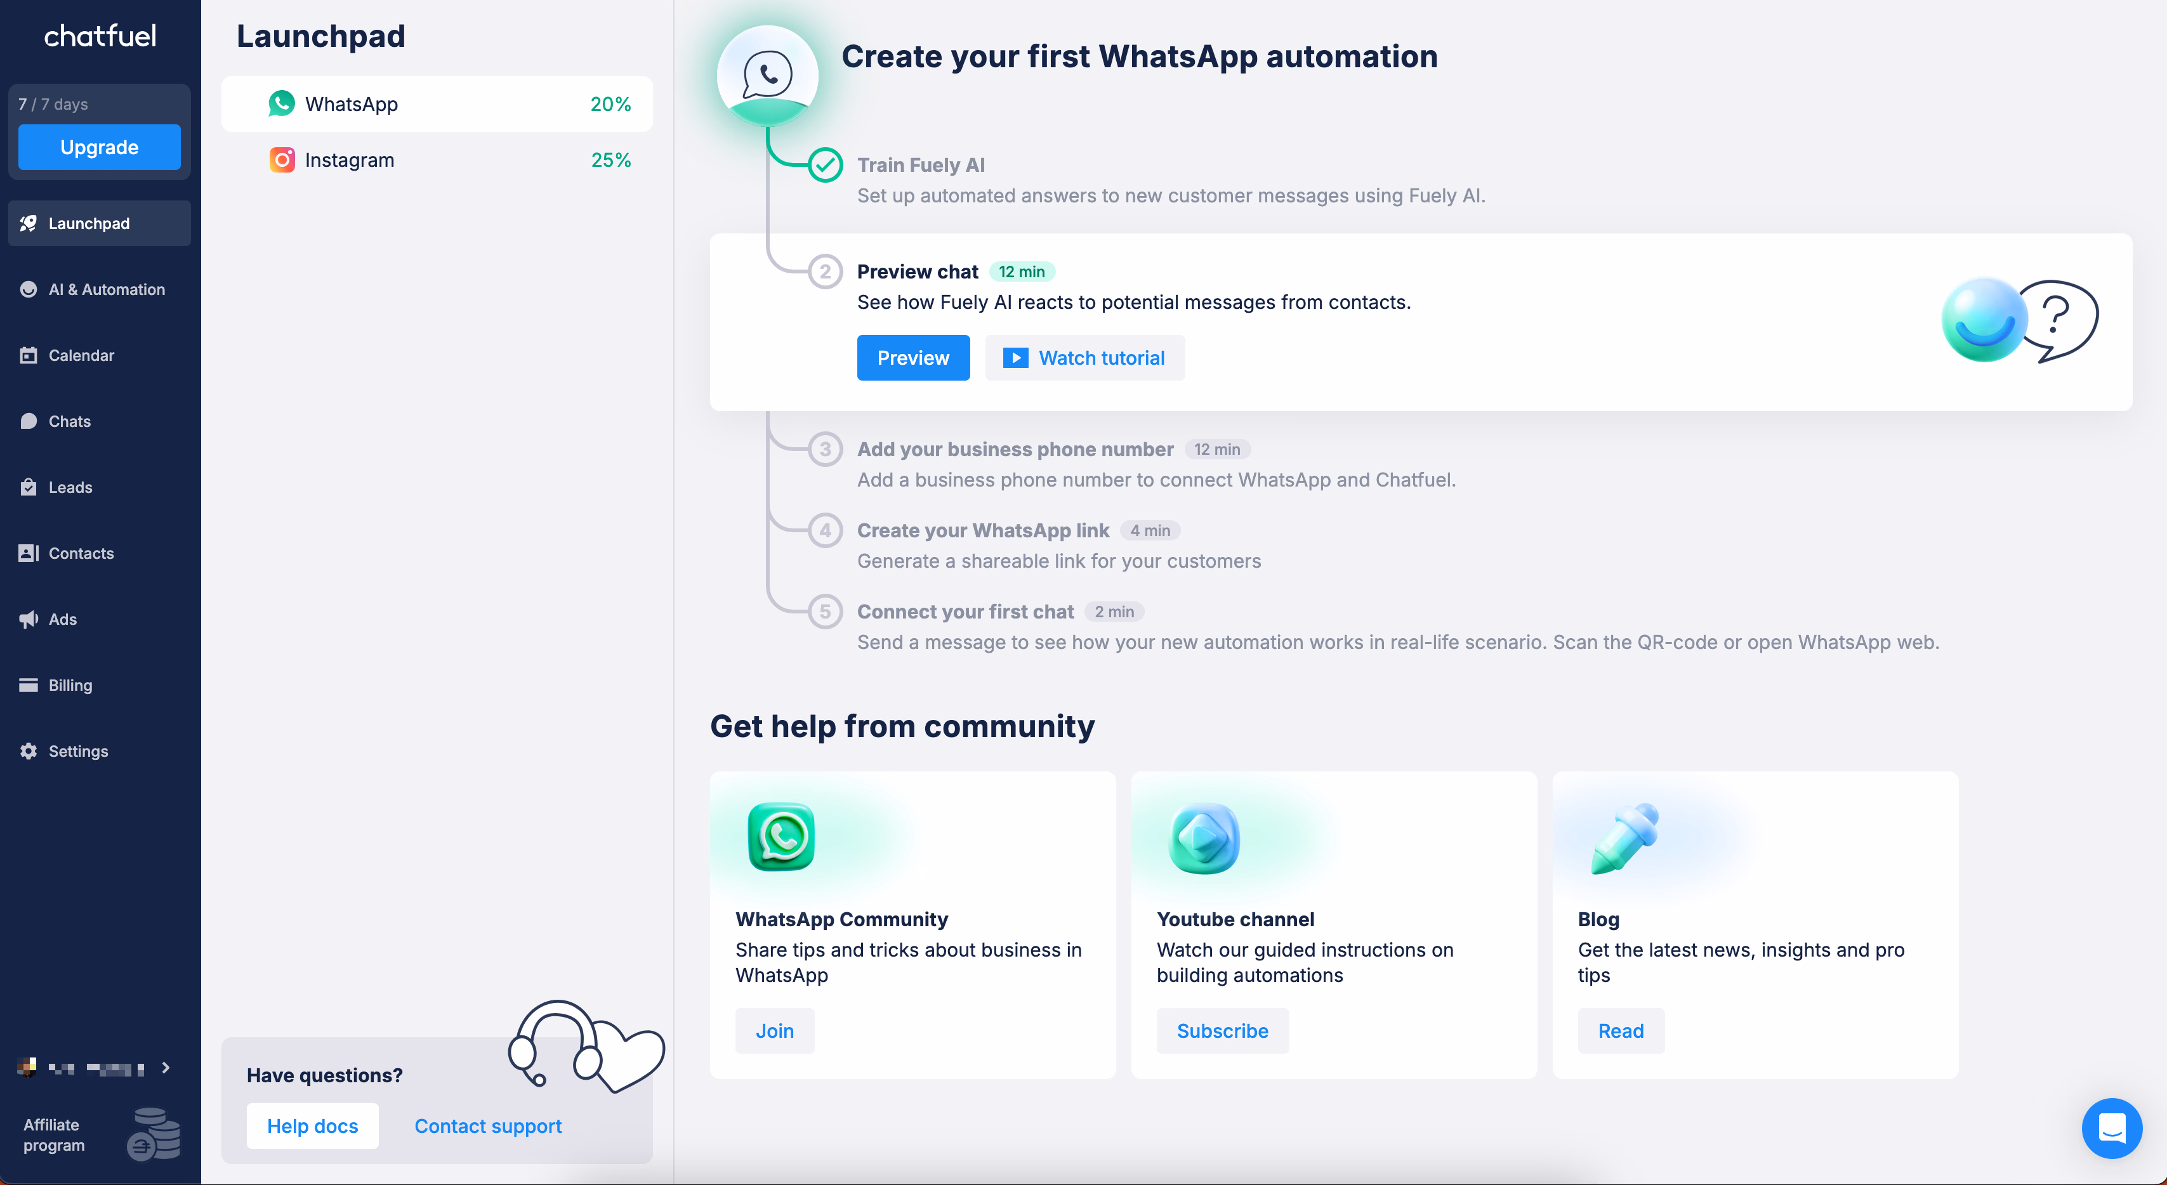The width and height of the screenshot is (2167, 1185).
Task: Click the Watch tutorial button
Action: click(1084, 358)
